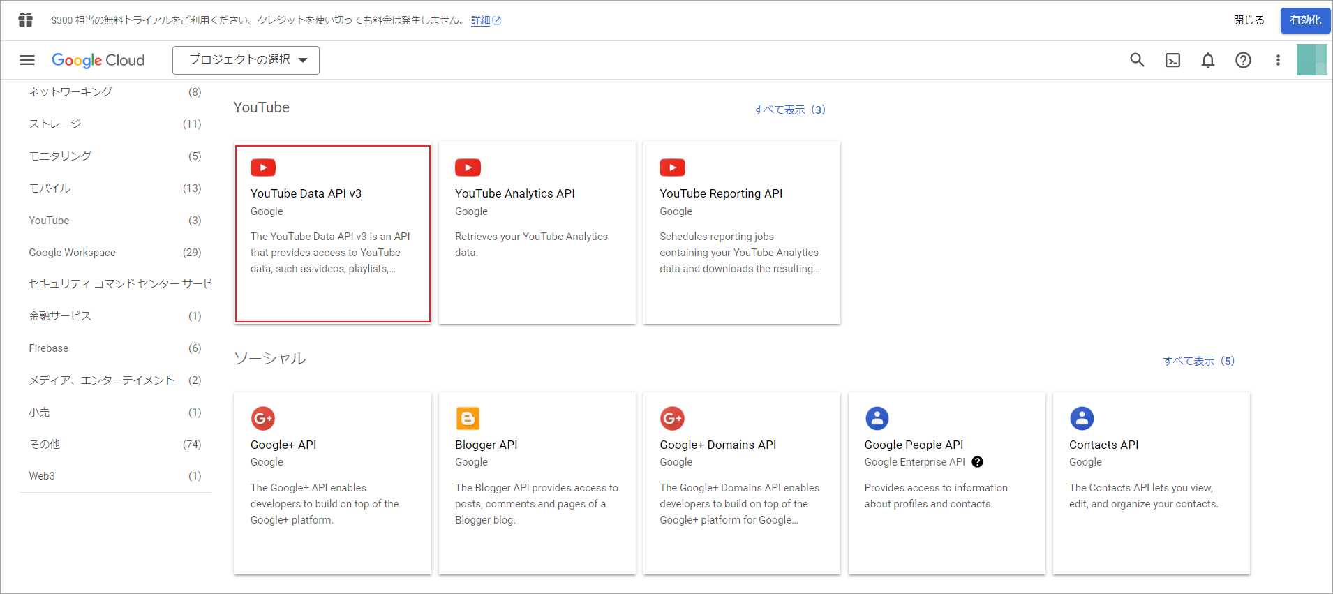The image size is (1333, 594).
Task: Click the 'Google Enterprise API' label
Action: click(x=914, y=462)
